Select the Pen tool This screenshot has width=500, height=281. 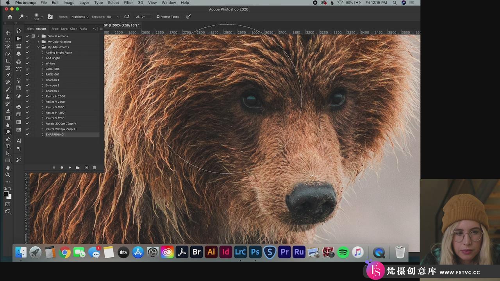[x=7, y=139]
